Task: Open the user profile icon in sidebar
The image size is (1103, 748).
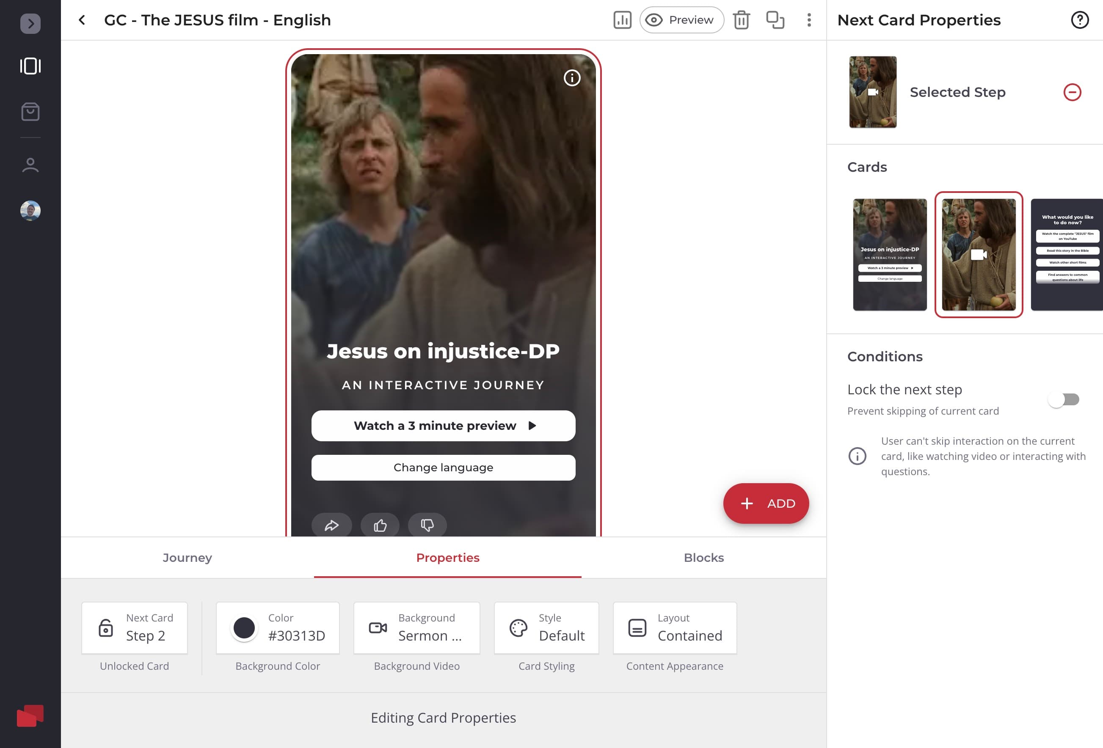Action: pyautogui.click(x=30, y=165)
